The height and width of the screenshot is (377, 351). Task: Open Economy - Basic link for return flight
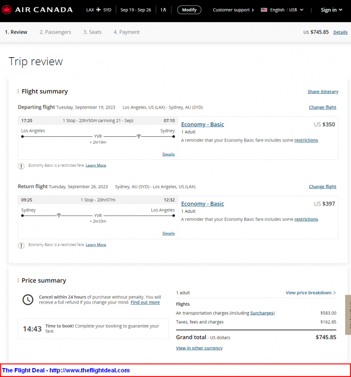point(203,203)
